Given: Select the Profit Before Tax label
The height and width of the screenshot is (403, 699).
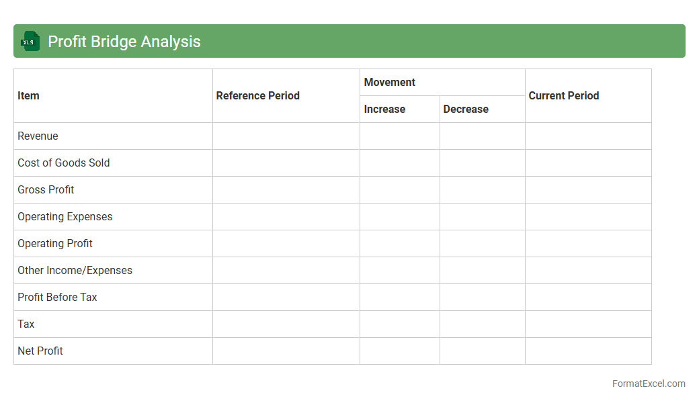Looking at the screenshot, I should click(57, 297).
